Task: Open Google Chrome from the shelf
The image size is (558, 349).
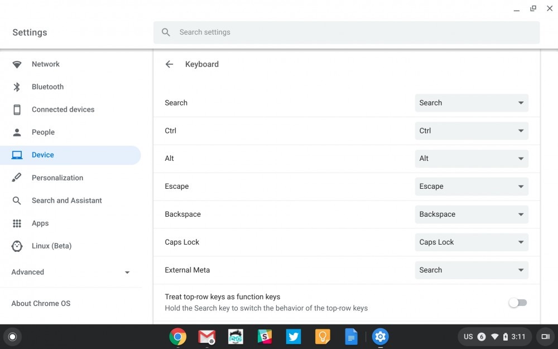Action: tap(178, 336)
